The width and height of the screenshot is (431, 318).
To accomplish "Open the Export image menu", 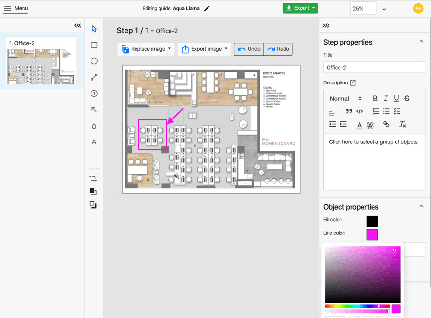I will [204, 49].
